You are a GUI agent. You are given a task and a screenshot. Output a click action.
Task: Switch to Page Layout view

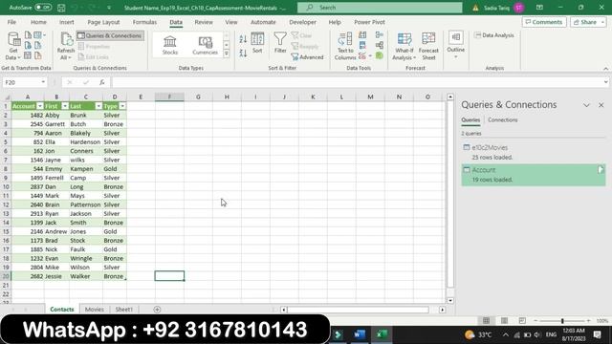pyautogui.click(x=504, y=321)
